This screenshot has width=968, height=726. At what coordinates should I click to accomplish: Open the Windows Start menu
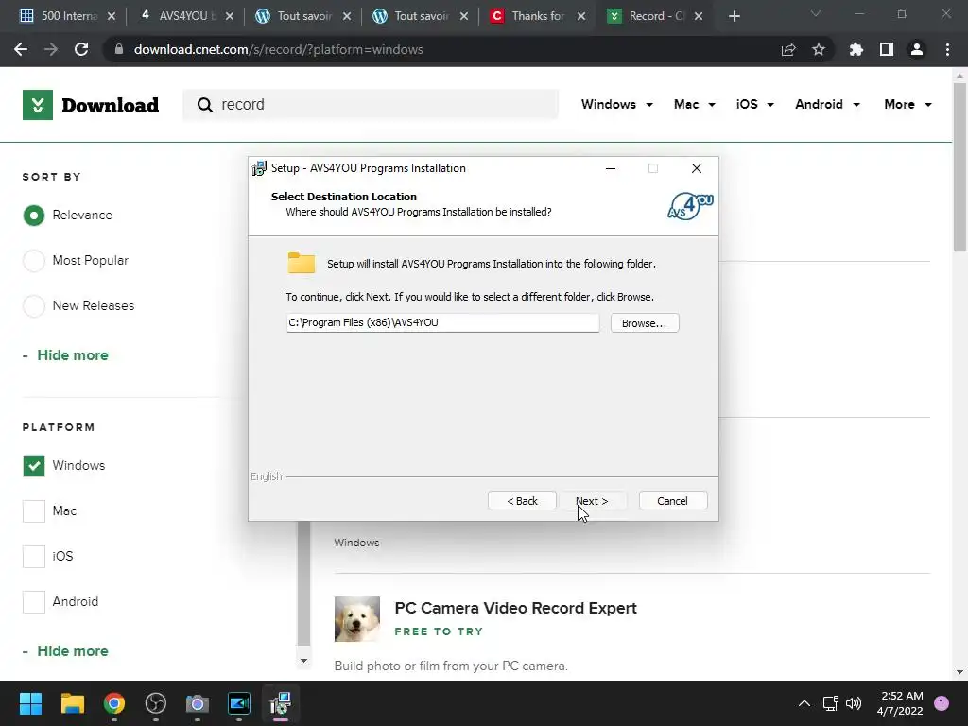(30, 703)
